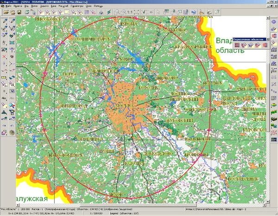
Task: Click the 1 : 500 000 scale in status bar
Action: click(96, 214)
